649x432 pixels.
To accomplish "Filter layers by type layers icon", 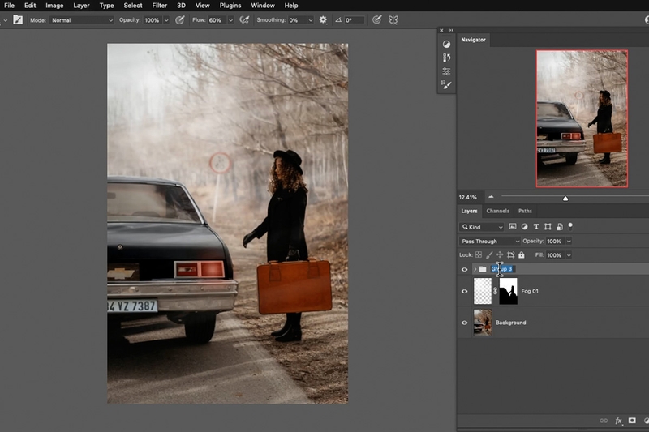I will [536, 227].
